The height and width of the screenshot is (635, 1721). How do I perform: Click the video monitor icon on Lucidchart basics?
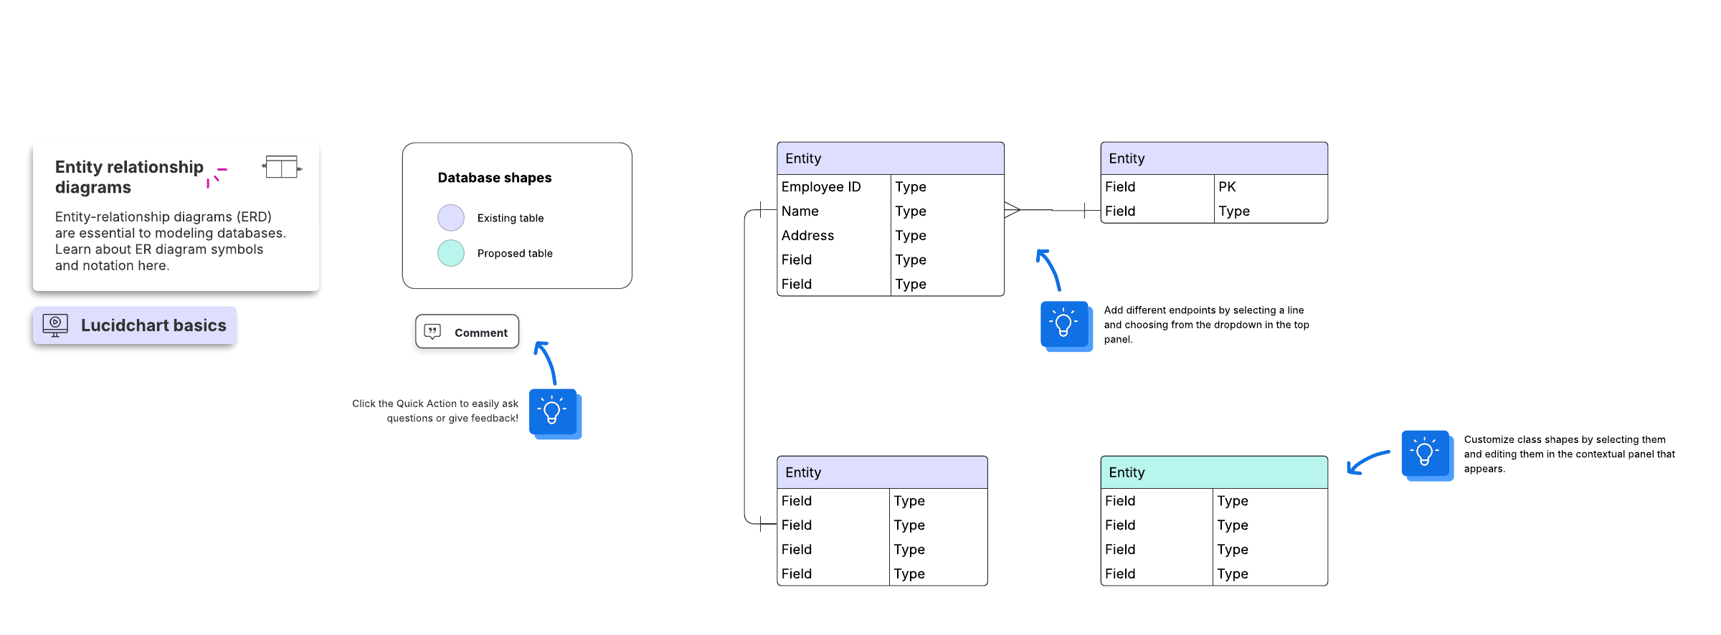tap(55, 325)
